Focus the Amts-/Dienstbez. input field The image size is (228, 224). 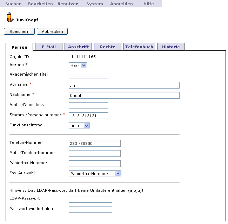[88, 105]
